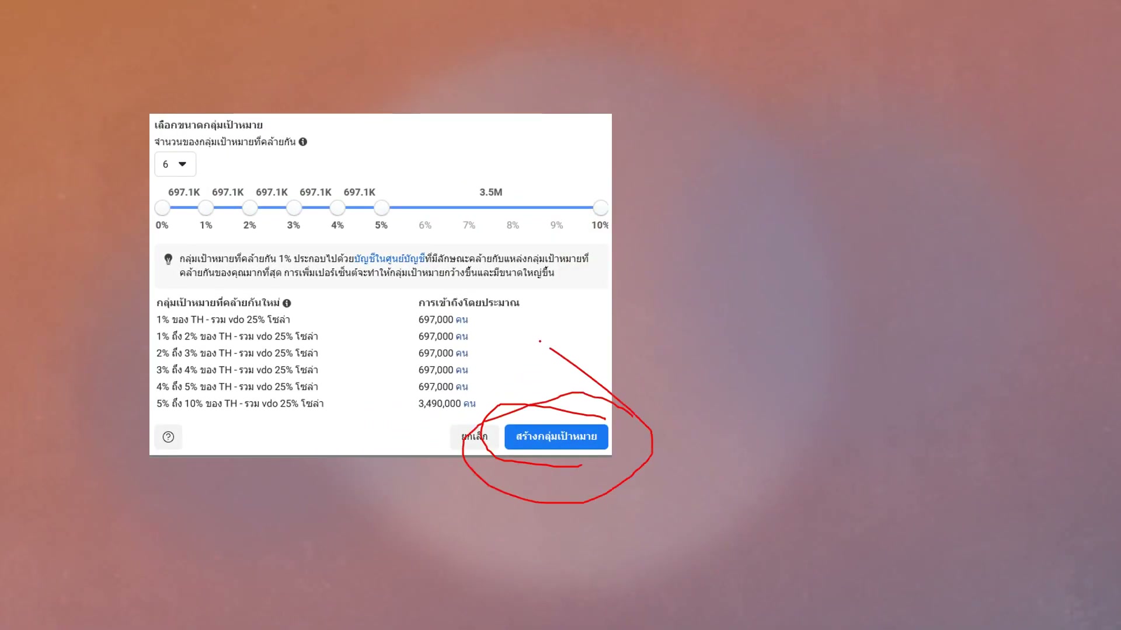
Task: Click the slider handle at 0%
Action: point(162,208)
